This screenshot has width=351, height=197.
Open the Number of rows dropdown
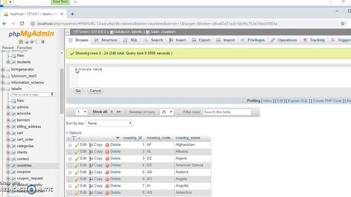click(167, 112)
